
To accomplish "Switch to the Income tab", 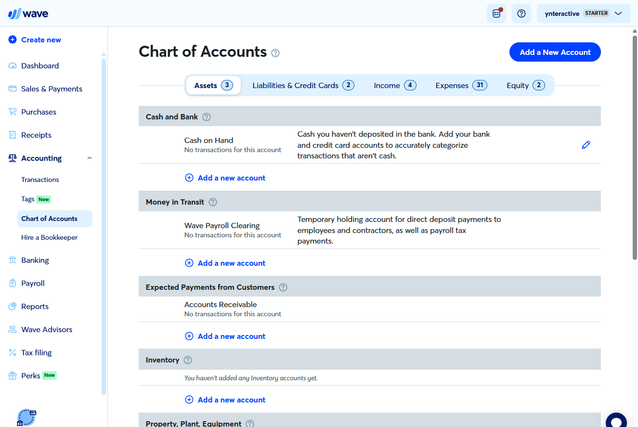I will point(395,86).
